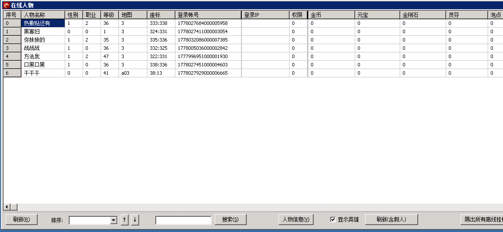Click level cell 41
Screen dimensions: 503x232
coord(110,73)
